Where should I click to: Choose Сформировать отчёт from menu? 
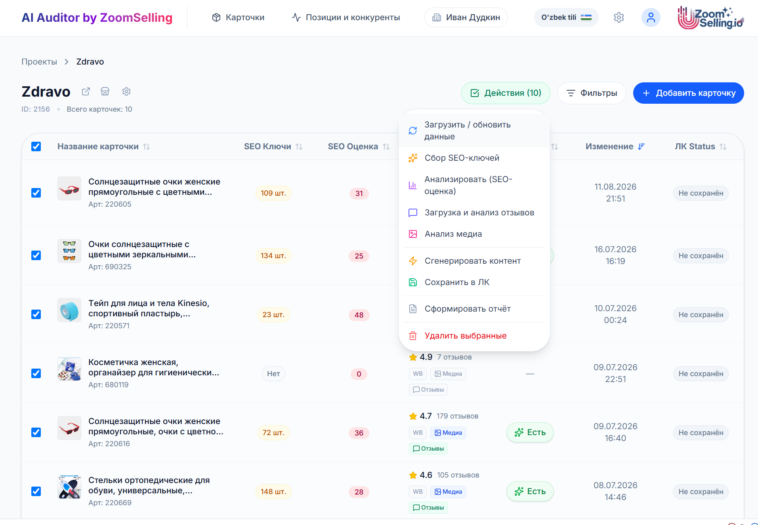(474, 309)
